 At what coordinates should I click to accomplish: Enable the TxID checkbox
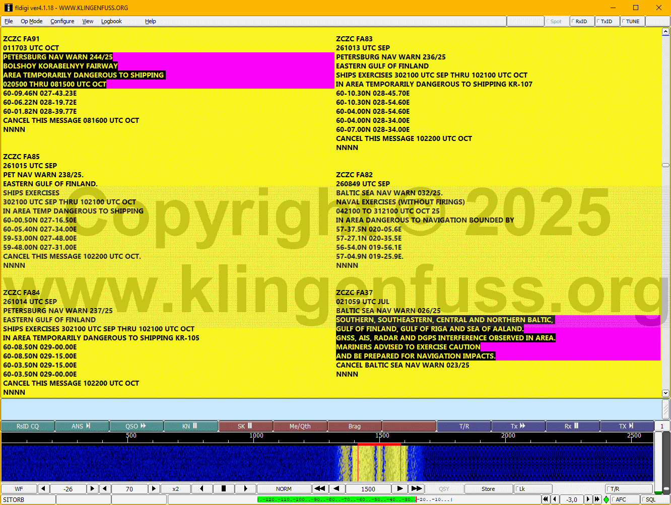[x=607, y=21]
